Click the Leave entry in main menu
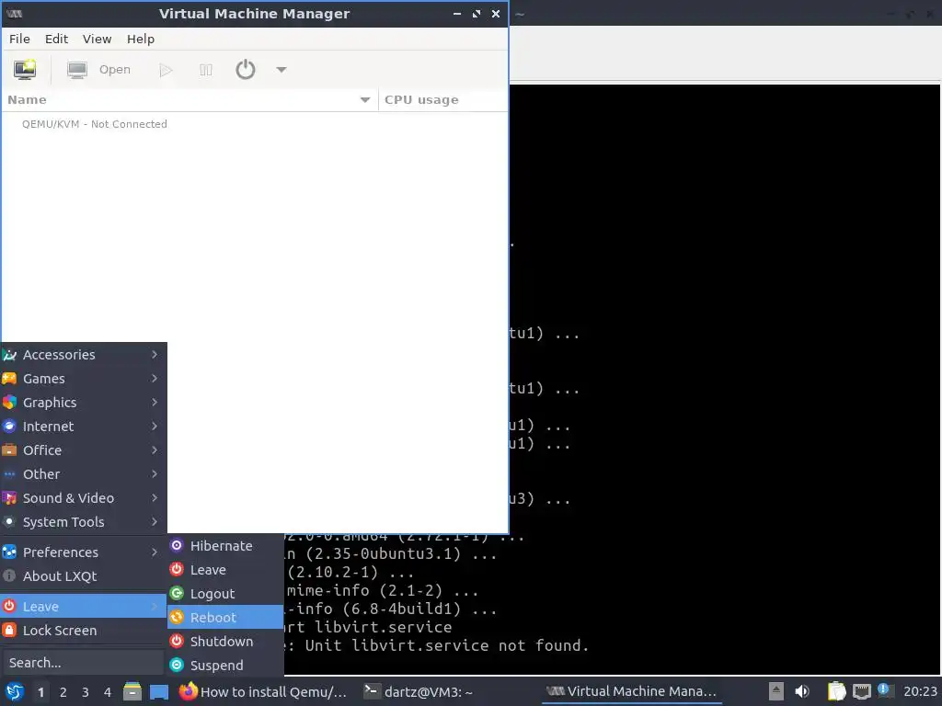This screenshot has height=706, width=942. [84, 607]
